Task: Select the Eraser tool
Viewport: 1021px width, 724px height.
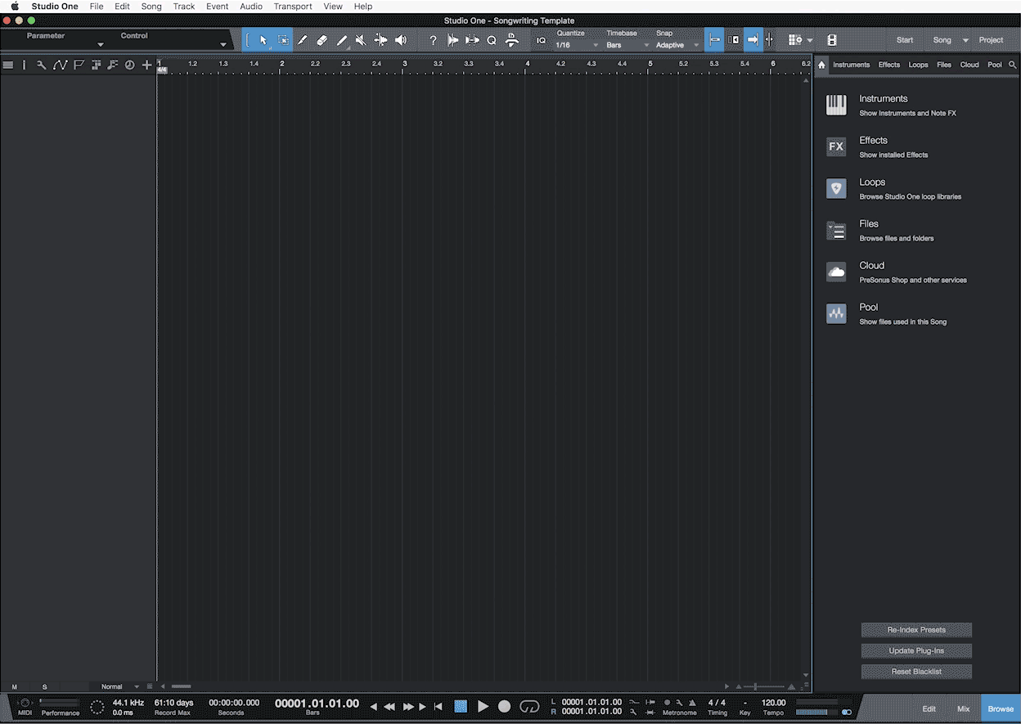Action: point(321,39)
